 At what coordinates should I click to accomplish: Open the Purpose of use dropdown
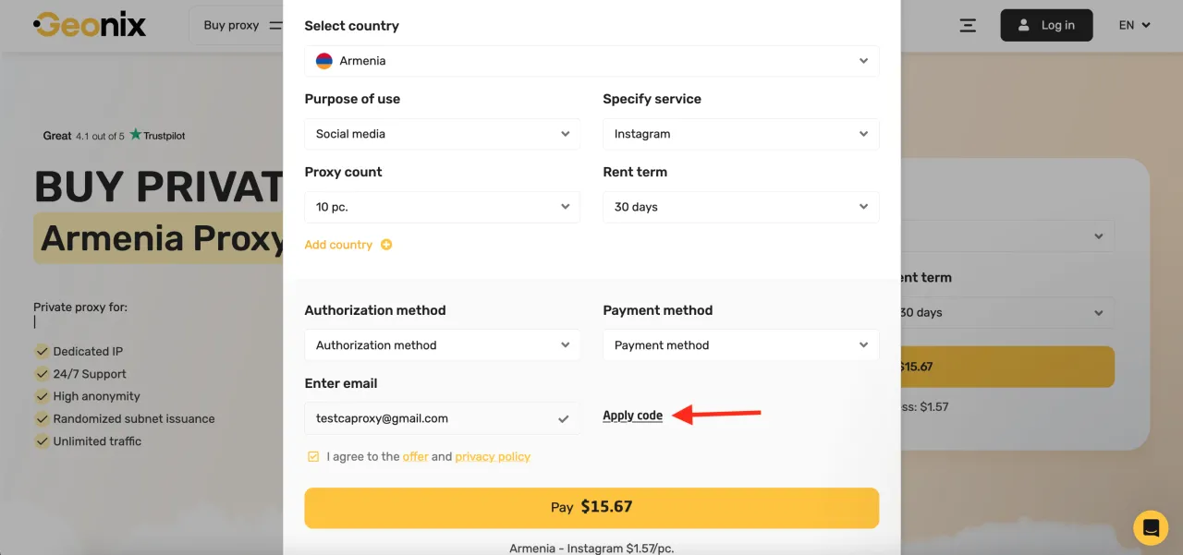pyautogui.click(x=442, y=134)
